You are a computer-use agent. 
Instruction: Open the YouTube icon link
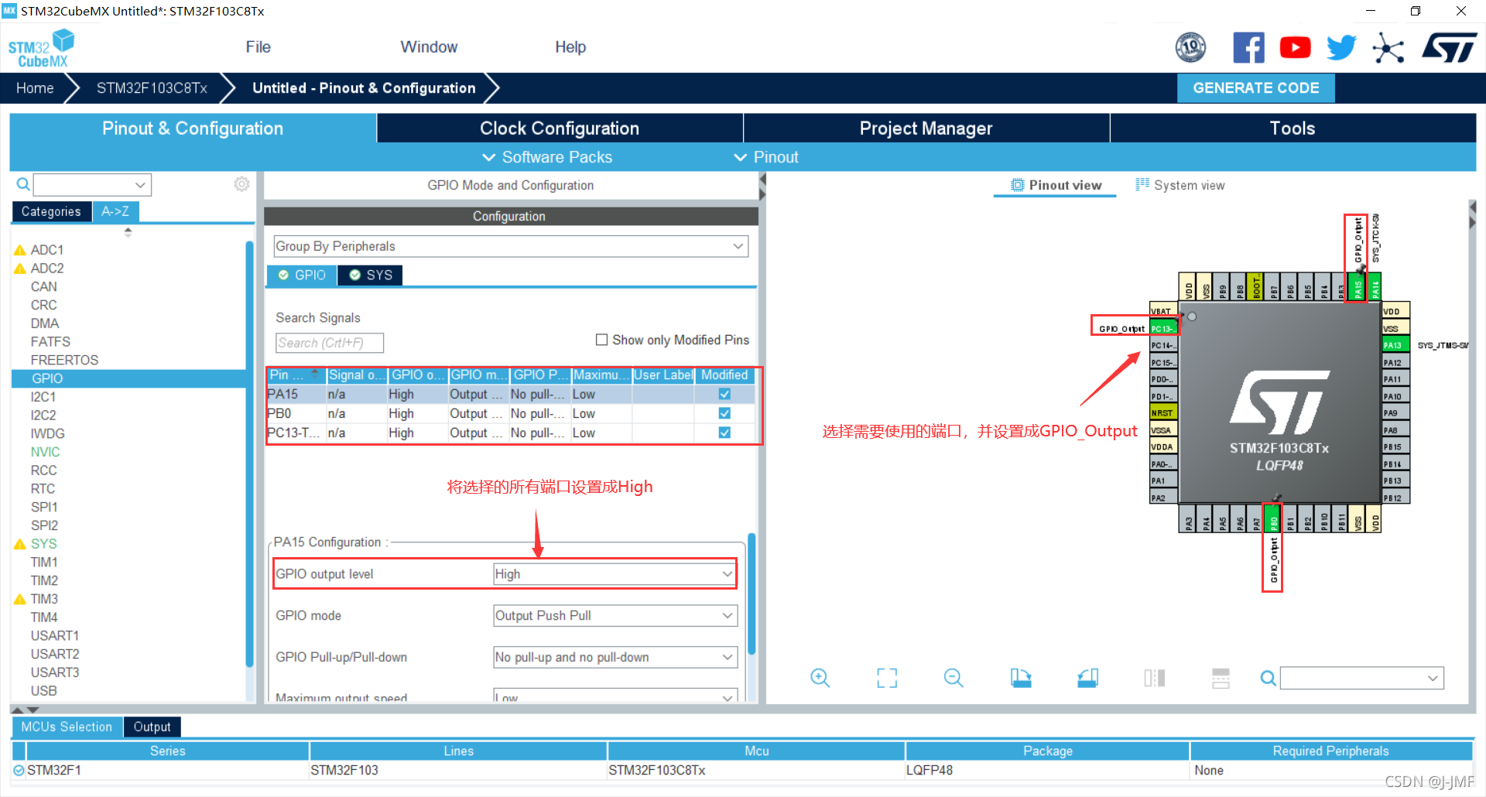coord(1295,47)
